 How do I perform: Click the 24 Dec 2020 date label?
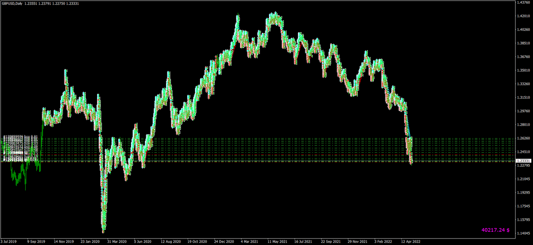pyautogui.click(x=224, y=242)
